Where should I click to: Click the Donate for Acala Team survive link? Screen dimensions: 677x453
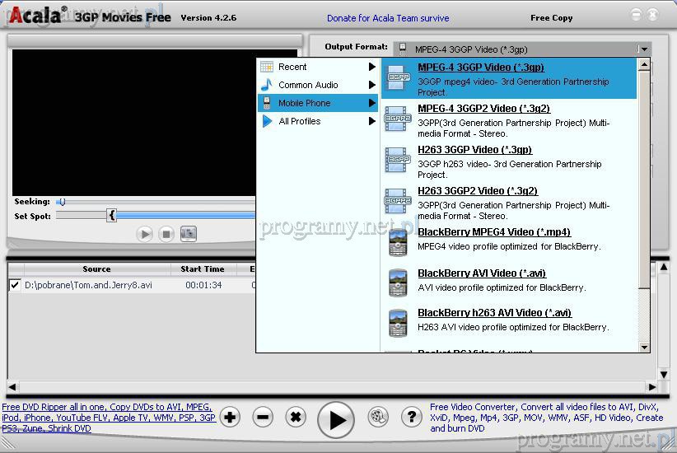388,18
